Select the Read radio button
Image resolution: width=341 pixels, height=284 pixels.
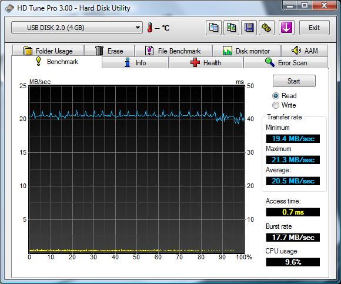[276, 96]
